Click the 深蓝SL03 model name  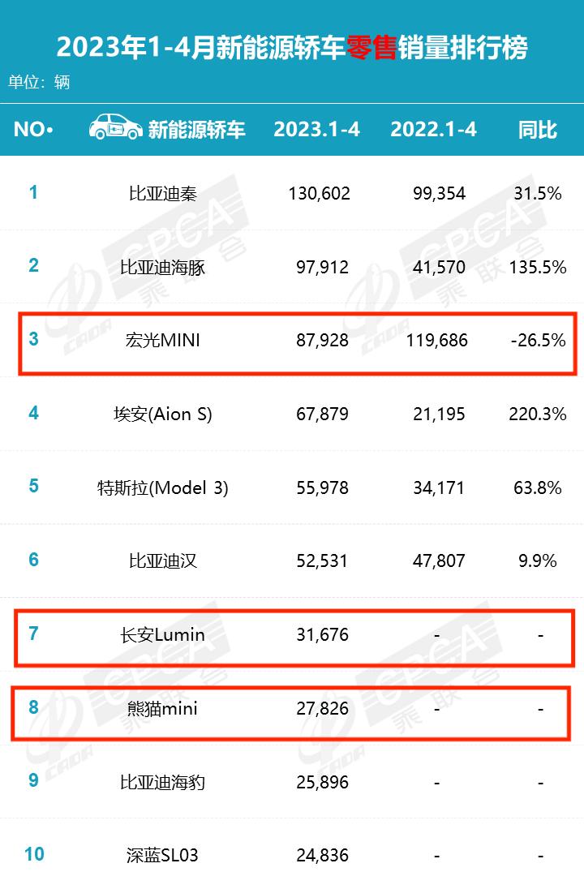coord(163,855)
